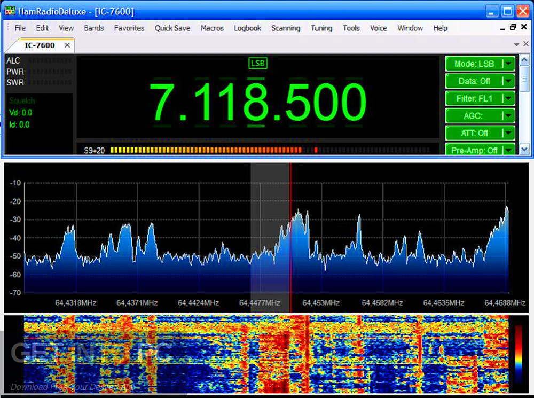
Task: Open the Edit menu
Action: pos(42,28)
